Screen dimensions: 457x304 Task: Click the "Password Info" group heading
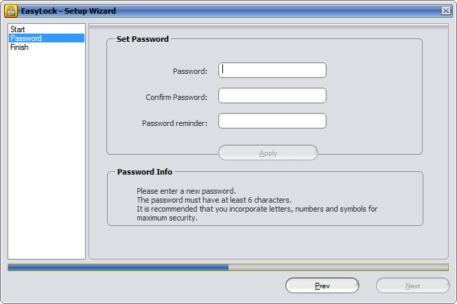tap(145, 172)
